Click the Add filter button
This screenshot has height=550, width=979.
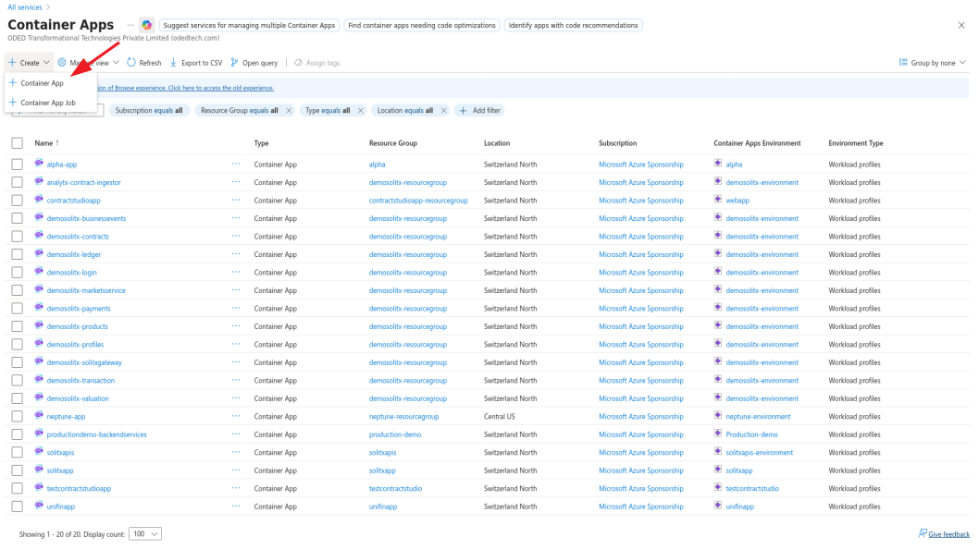479,110
